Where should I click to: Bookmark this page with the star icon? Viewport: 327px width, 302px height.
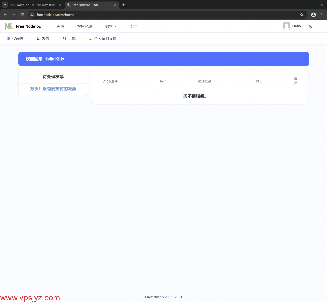click(302, 15)
